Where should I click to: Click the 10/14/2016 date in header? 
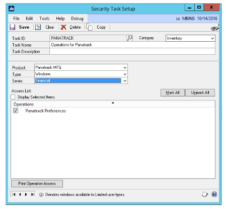click(207, 19)
